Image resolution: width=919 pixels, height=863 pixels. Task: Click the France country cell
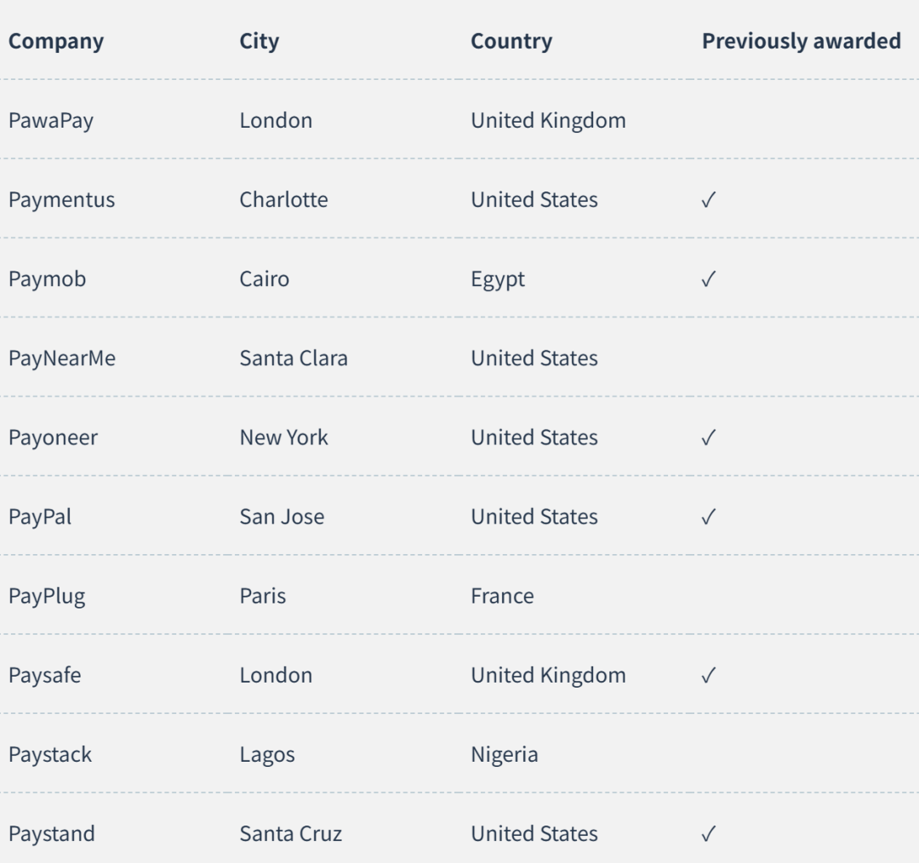click(503, 597)
